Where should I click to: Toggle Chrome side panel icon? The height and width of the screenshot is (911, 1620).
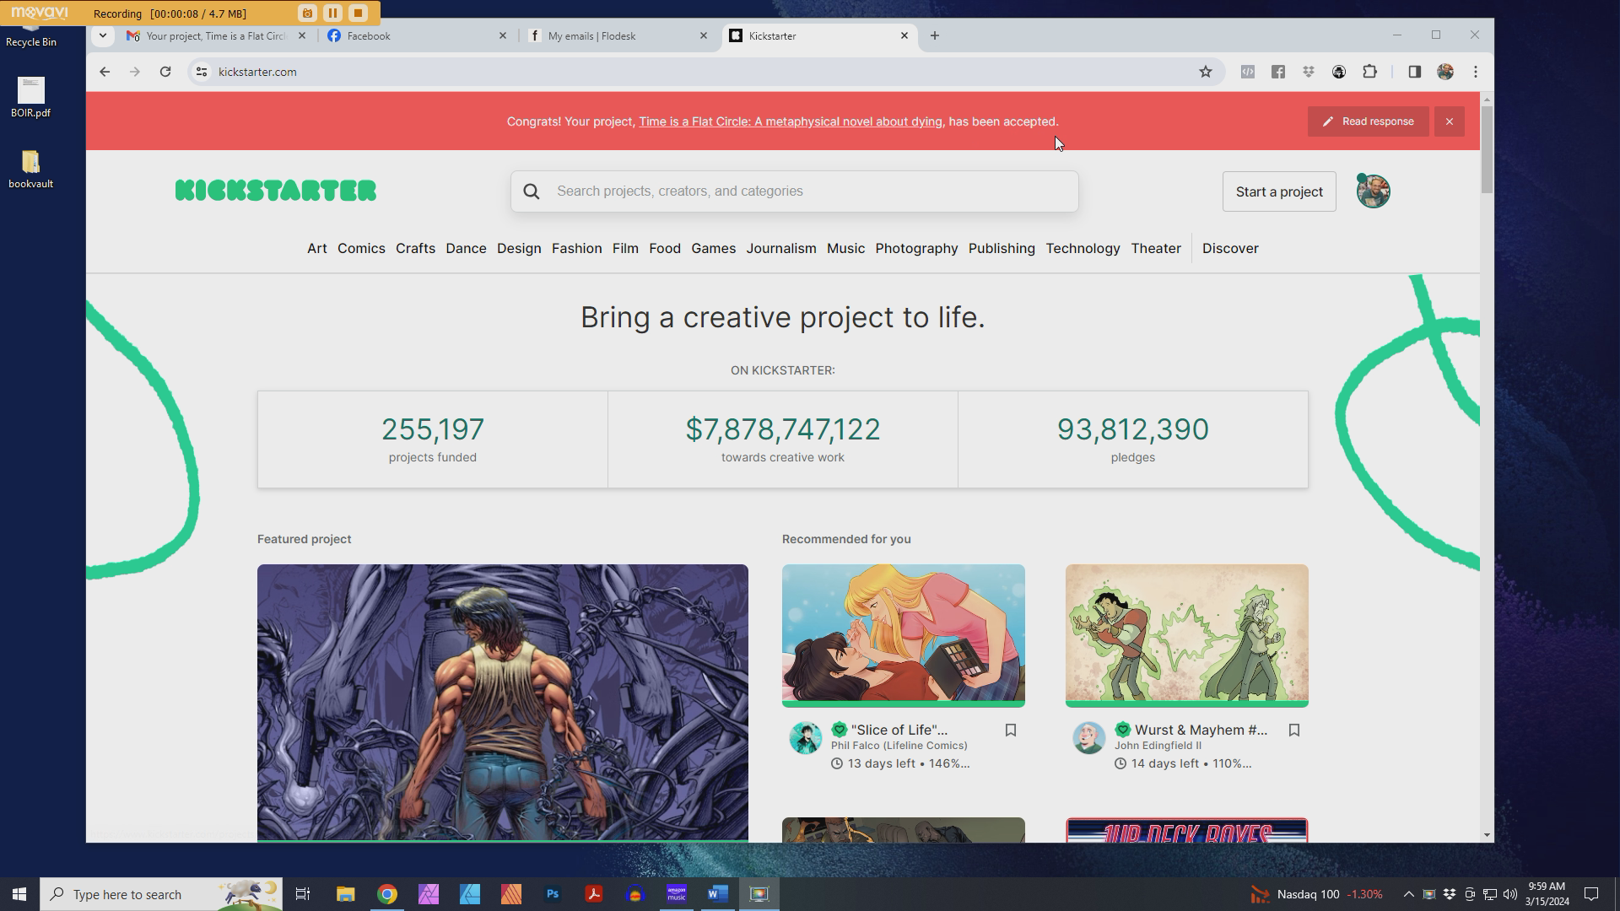pyautogui.click(x=1415, y=72)
